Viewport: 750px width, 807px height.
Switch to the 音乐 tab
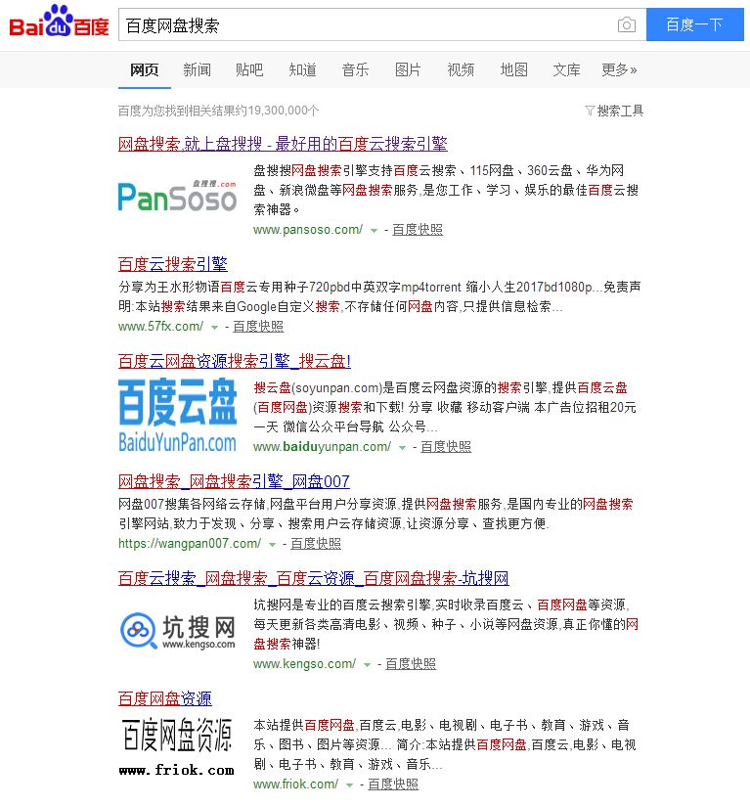(x=356, y=69)
